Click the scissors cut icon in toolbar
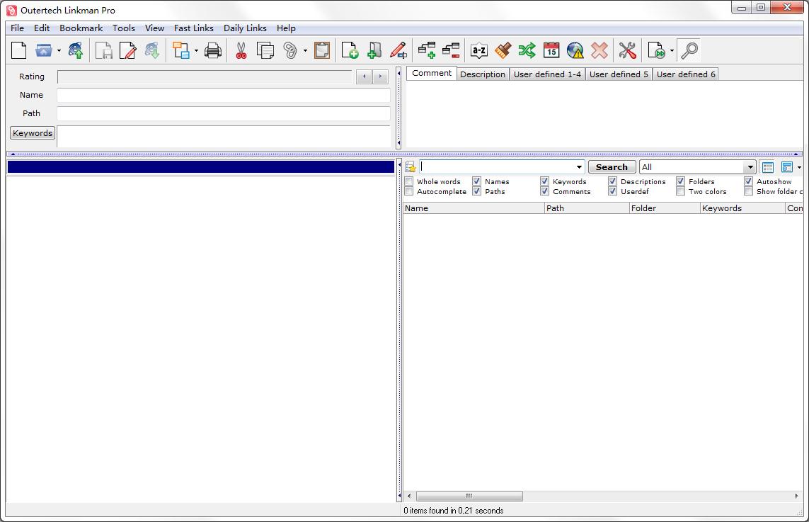 tap(241, 50)
